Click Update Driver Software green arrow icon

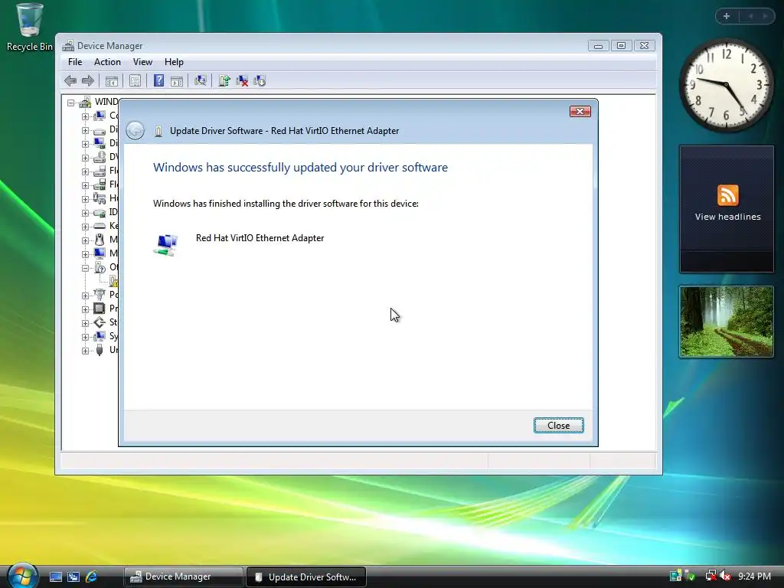(224, 80)
